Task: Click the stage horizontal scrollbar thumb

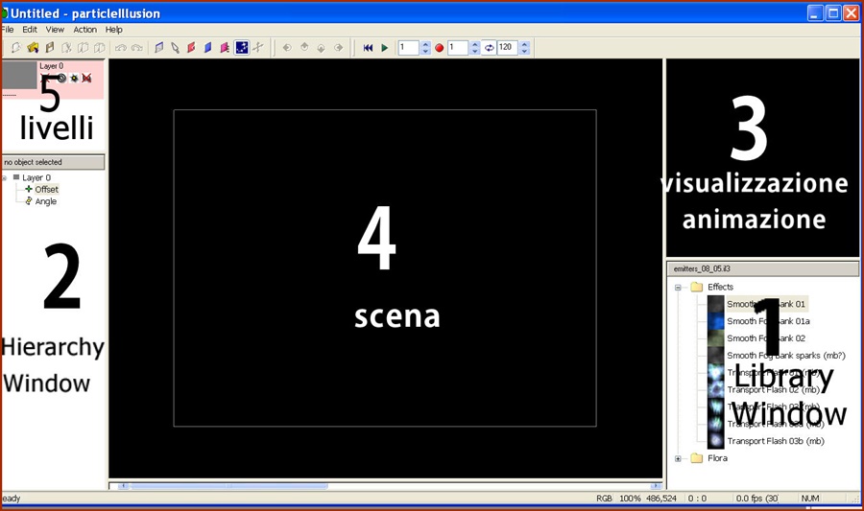Action: coord(229,486)
